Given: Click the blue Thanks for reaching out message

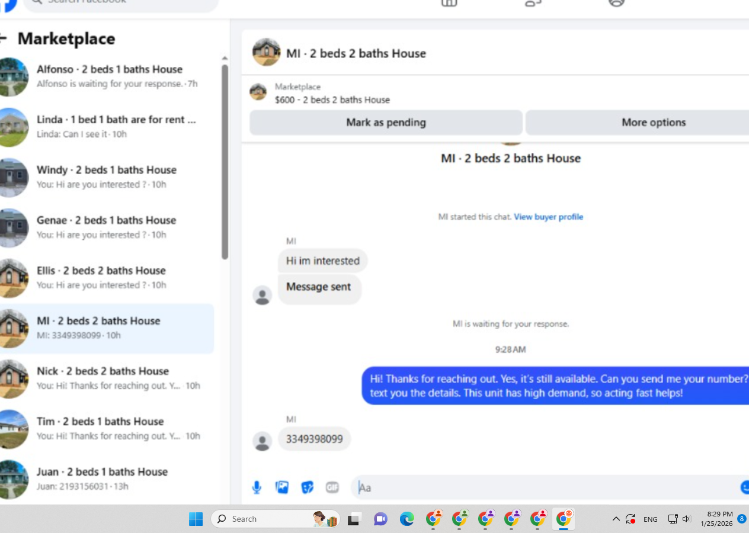Looking at the screenshot, I should 555,386.
